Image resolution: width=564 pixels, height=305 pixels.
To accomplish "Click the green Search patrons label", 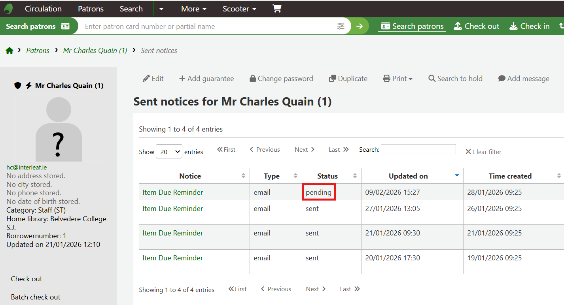I will click(38, 26).
